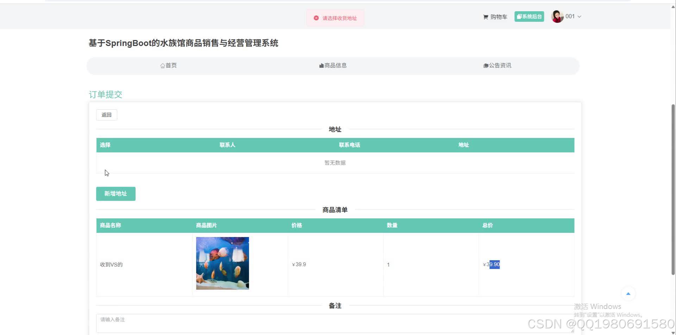
Task: Click the red error icon in the alert
Action: [x=316, y=18]
